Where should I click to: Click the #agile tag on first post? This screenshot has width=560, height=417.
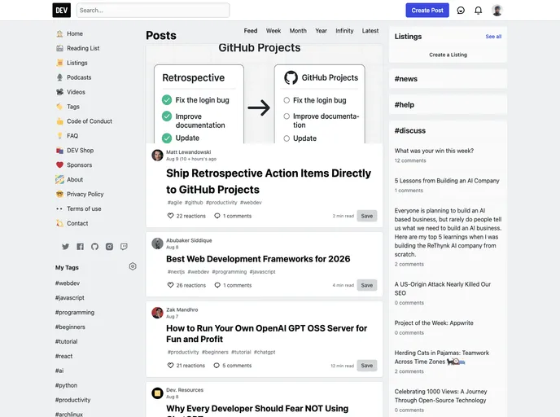[x=175, y=203]
